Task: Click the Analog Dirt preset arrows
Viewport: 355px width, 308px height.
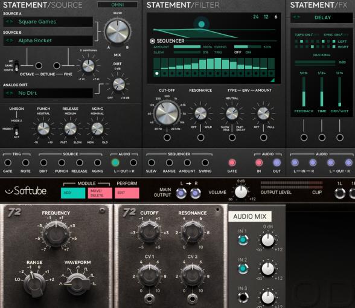Action: (x=9, y=93)
